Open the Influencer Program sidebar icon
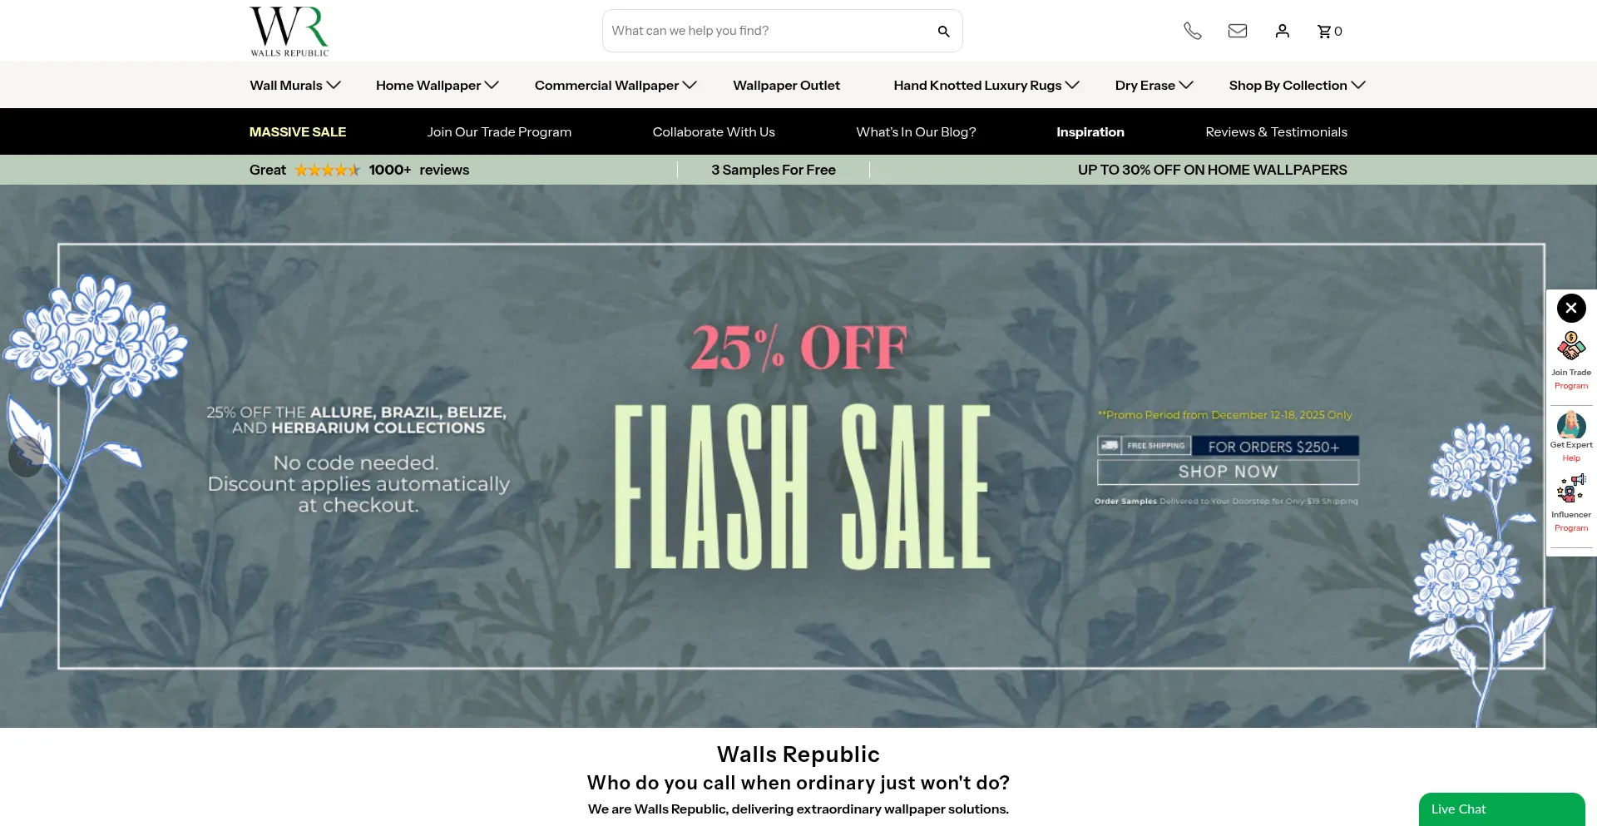Image resolution: width=1597 pixels, height=826 pixels. tap(1571, 502)
